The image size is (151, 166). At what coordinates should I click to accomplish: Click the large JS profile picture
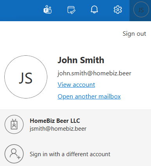(x=26, y=77)
